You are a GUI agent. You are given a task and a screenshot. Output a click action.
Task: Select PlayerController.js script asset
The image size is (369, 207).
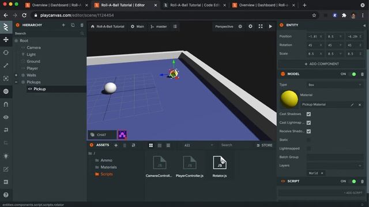click(x=190, y=167)
